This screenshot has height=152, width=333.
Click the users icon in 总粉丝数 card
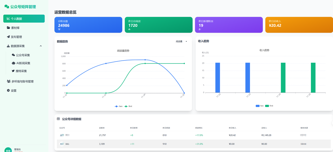pyautogui.click(x=59, y=29)
